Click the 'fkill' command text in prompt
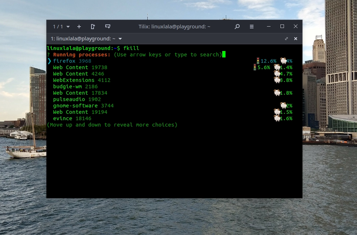Viewport: 357px width, 235px height. (131, 48)
